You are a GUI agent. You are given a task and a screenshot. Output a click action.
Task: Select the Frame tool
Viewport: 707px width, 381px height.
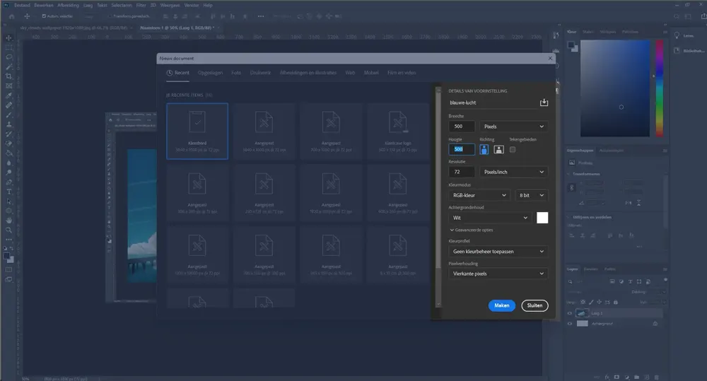point(8,86)
